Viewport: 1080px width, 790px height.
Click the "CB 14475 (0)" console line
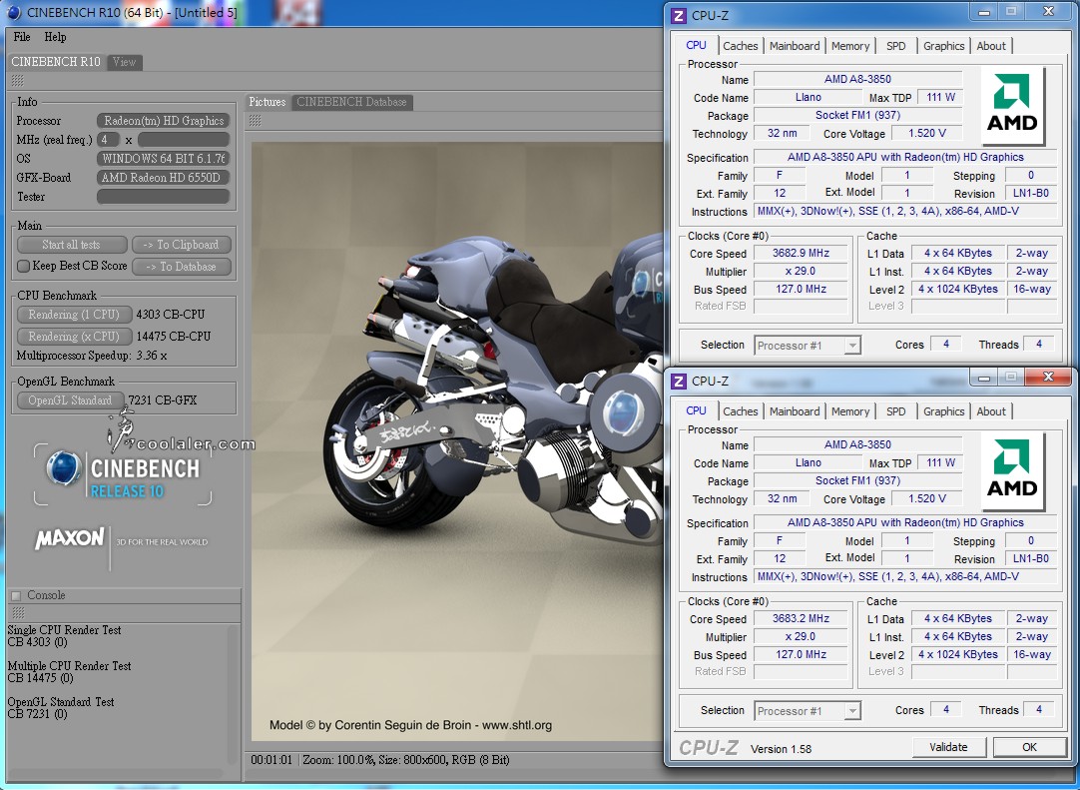41,678
